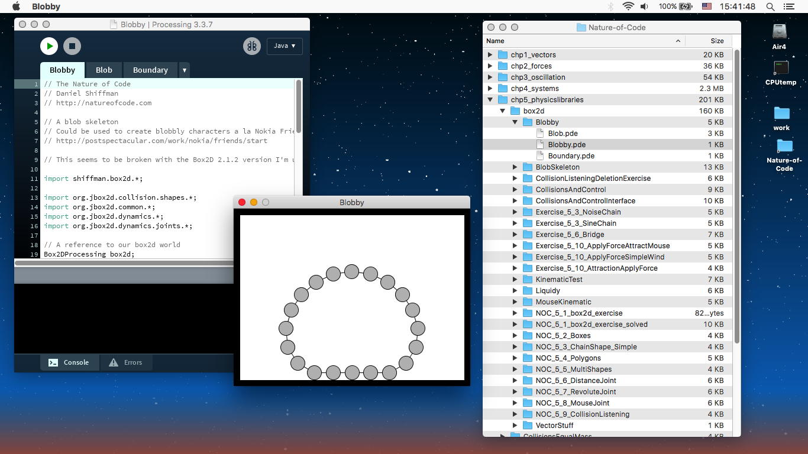Open Spotlight search
808x454 pixels.
(770, 7)
